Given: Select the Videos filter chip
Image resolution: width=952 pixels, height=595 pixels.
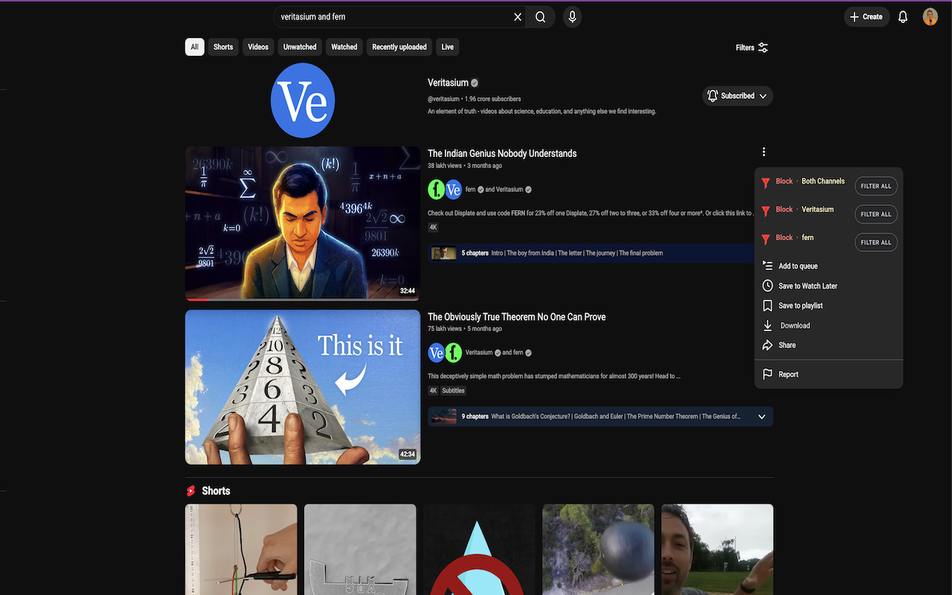Looking at the screenshot, I should point(258,47).
